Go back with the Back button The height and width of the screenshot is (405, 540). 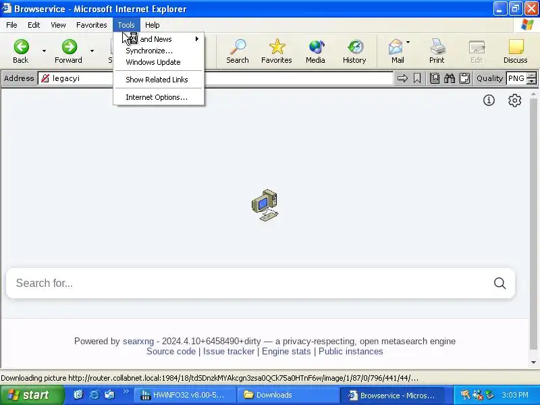[21, 51]
